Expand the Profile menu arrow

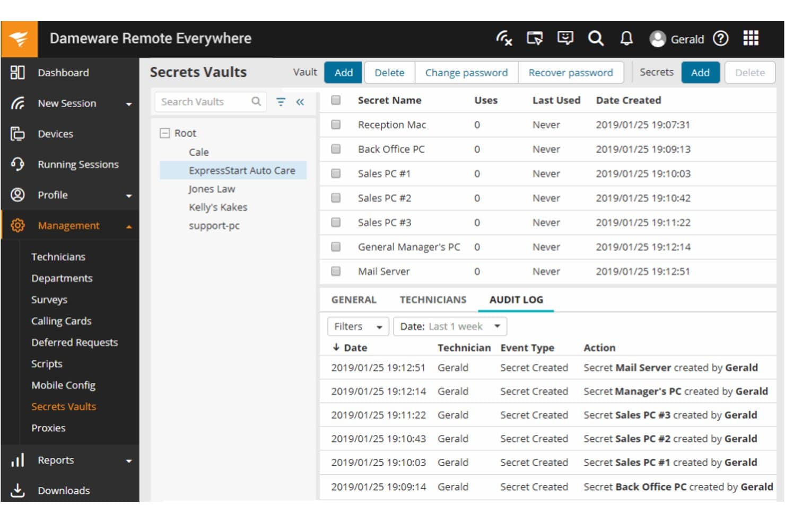click(x=129, y=196)
